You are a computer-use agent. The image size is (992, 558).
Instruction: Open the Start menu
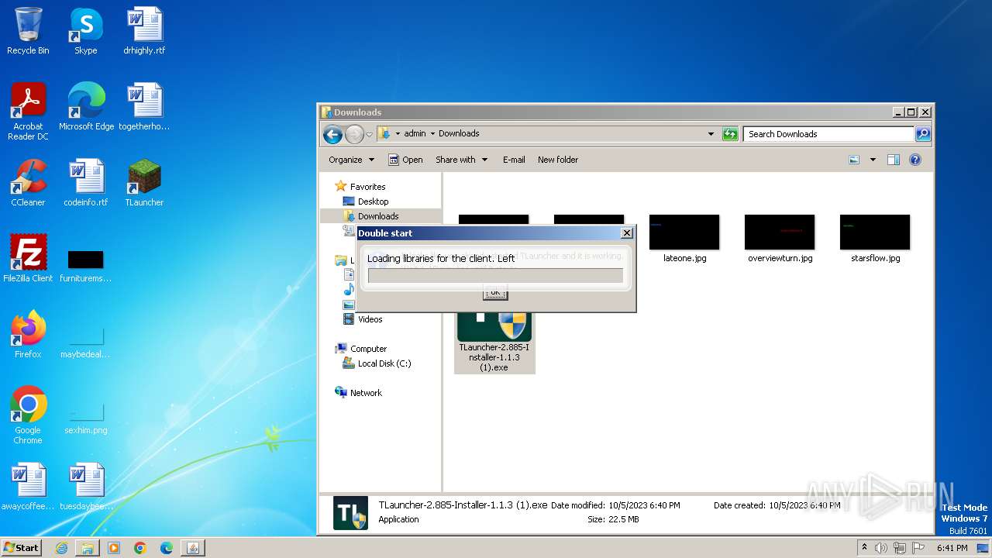point(21,547)
